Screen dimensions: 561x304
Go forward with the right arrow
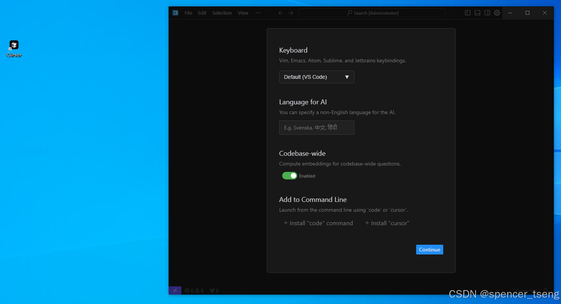(x=290, y=13)
